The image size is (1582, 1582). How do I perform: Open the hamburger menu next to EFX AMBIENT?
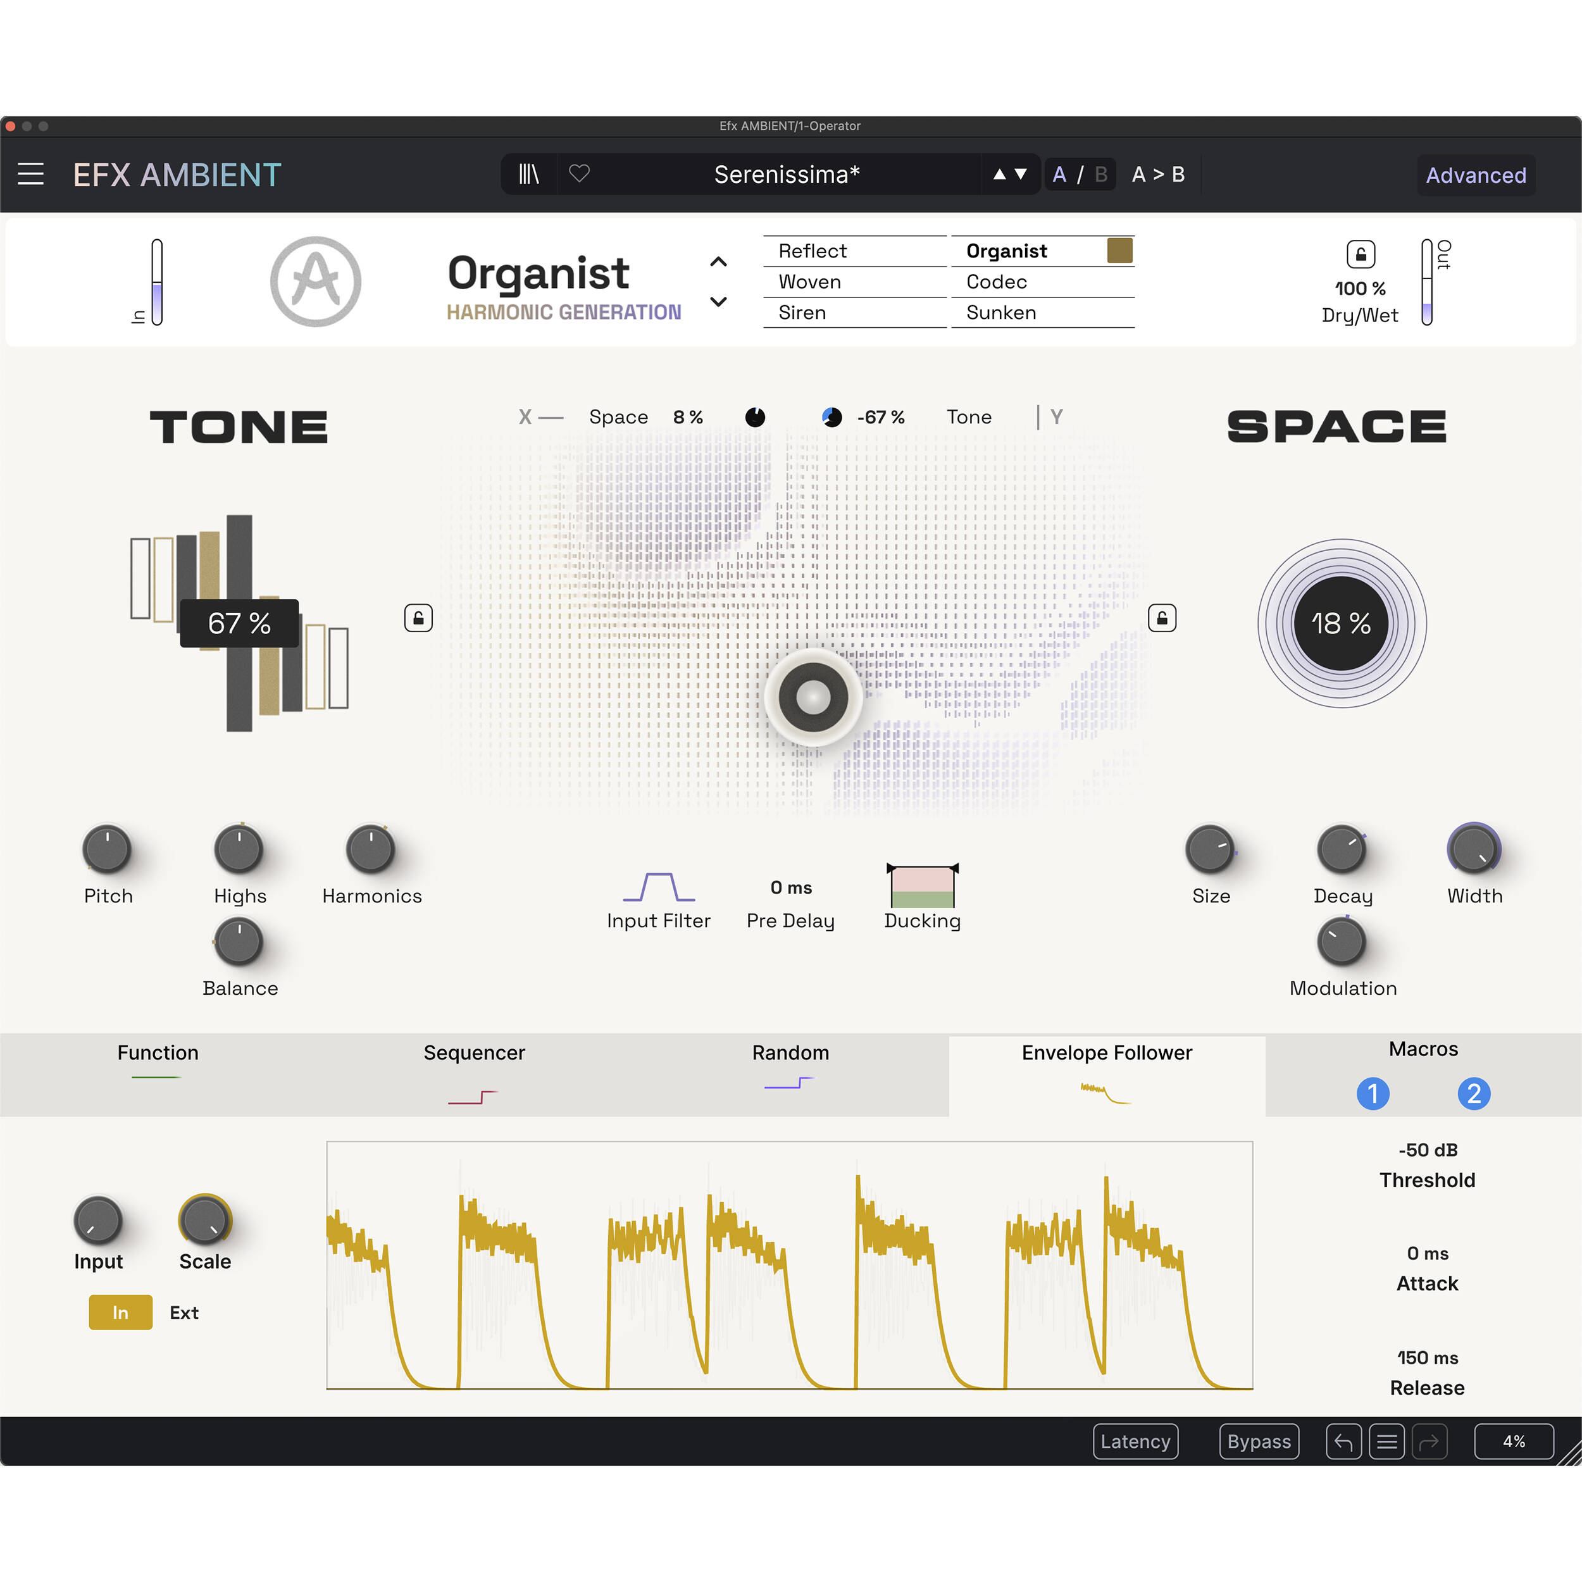coord(31,173)
